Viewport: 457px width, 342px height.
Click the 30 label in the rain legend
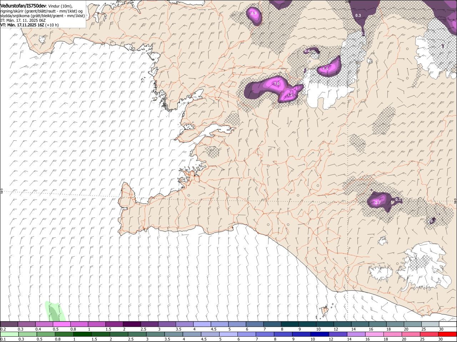tap(440, 339)
